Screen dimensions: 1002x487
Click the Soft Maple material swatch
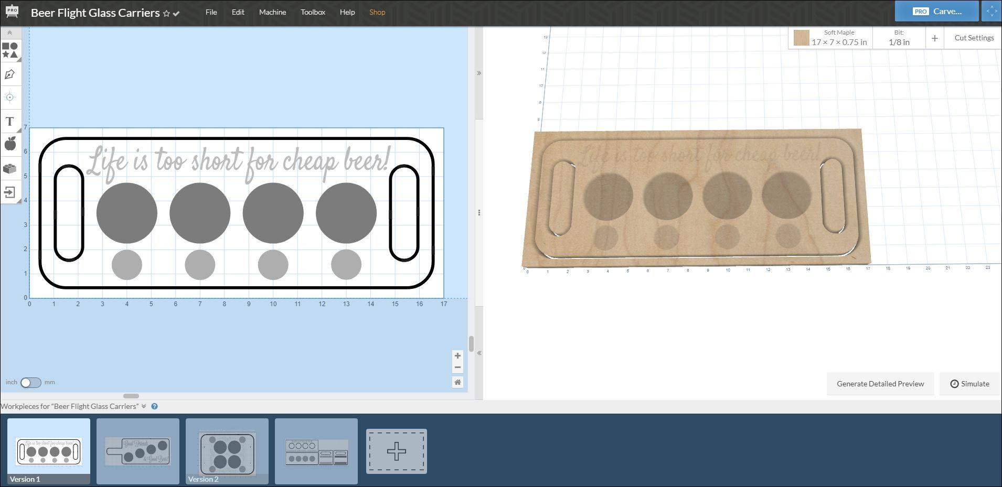point(801,38)
